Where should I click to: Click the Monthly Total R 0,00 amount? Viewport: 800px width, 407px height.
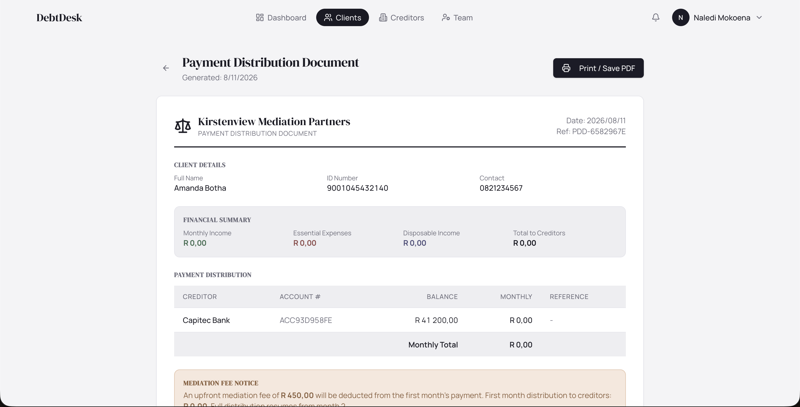[x=521, y=345]
